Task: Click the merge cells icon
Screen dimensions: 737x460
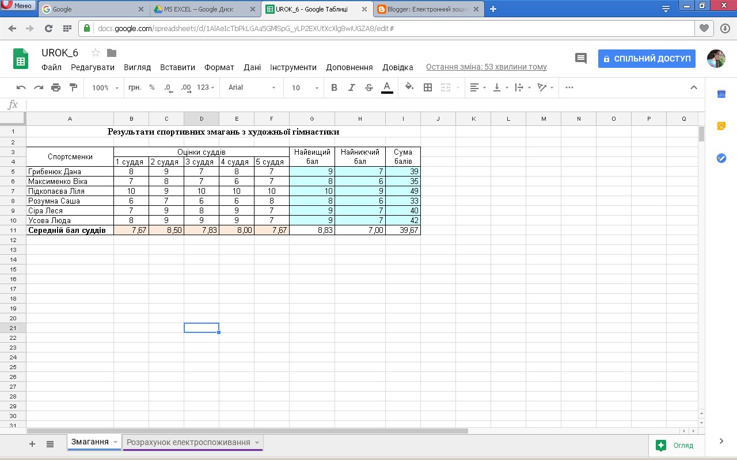Action: point(445,87)
